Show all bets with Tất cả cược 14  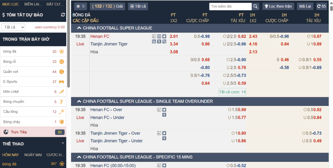(x=232, y=92)
